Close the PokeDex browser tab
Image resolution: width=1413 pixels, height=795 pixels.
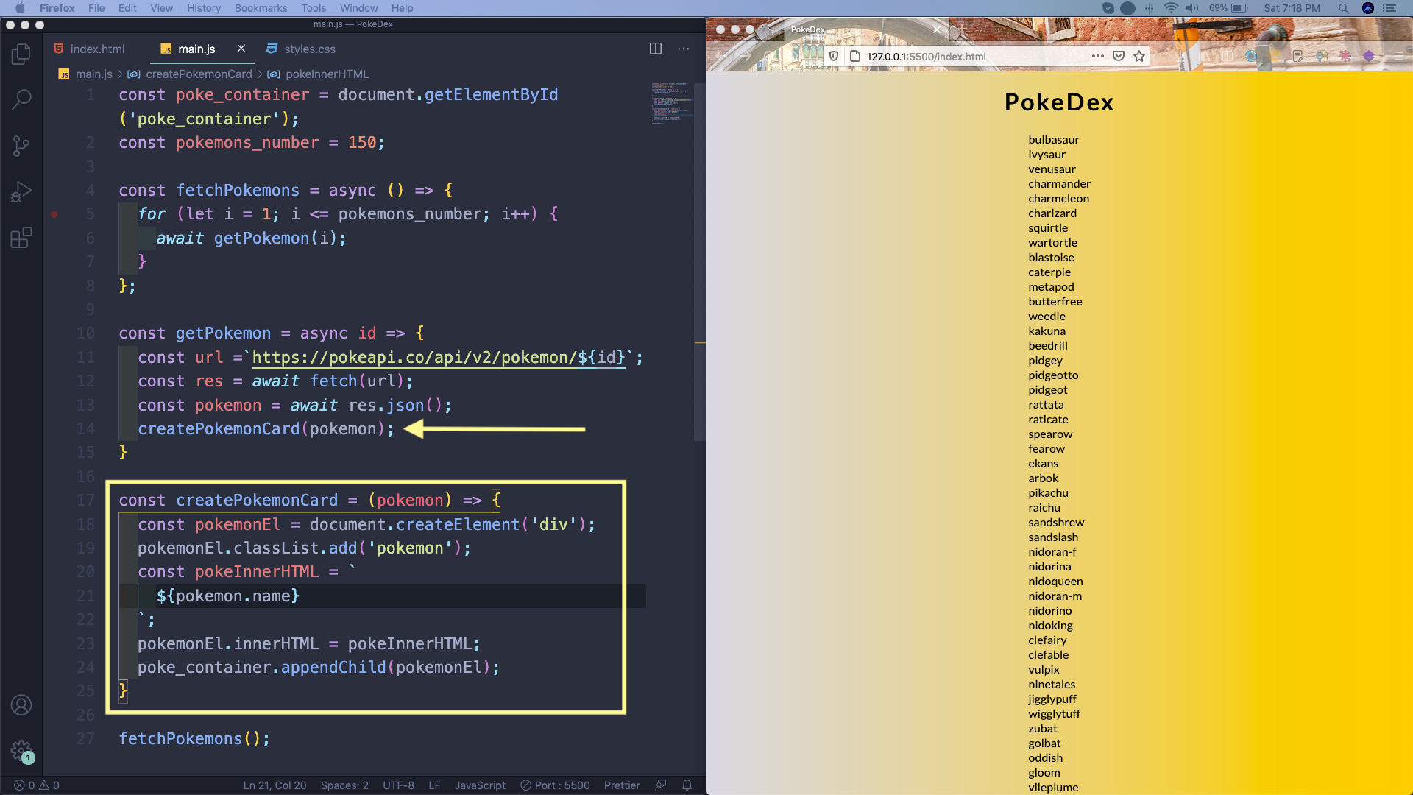(x=936, y=29)
